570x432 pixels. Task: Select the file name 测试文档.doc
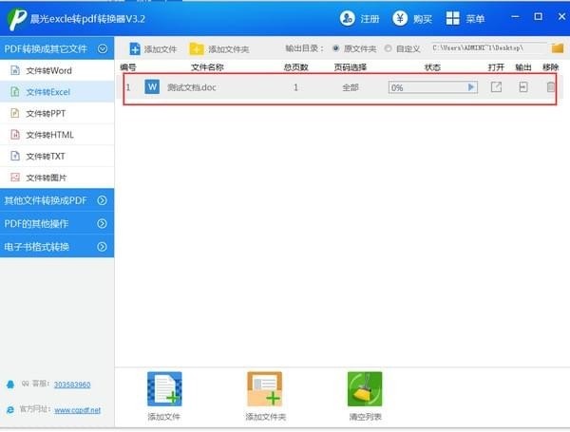pyautogui.click(x=192, y=87)
